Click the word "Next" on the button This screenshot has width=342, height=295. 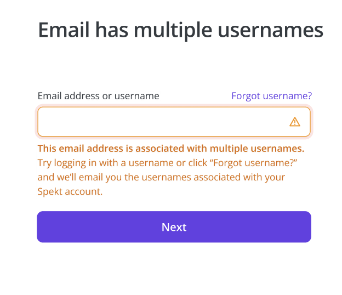tap(174, 227)
